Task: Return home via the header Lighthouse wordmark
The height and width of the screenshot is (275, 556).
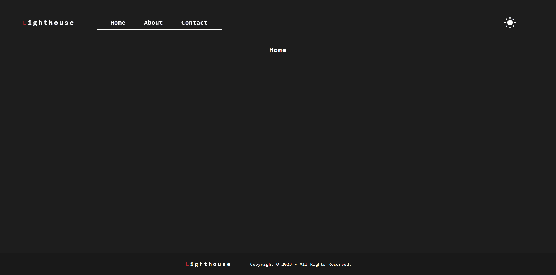Action: pos(48,23)
